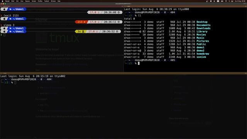The height and width of the screenshot is (139, 247).
Task: Click 'homebrew' directory in the listing
Action: pos(203,54)
